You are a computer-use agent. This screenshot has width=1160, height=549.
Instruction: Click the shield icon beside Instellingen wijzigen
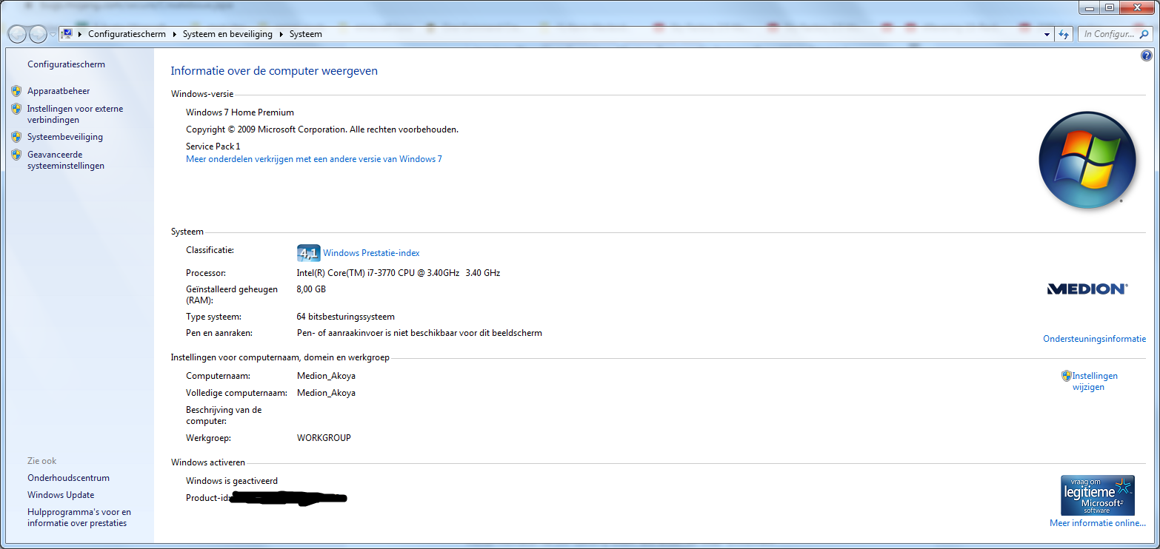point(1066,376)
